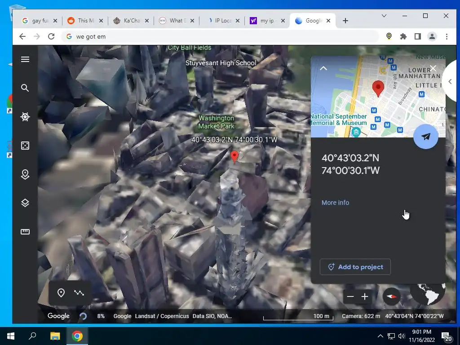Screen dimensions: 460x345
Task: Click Data SIO, NOA attribution text
Action: click(212, 316)
